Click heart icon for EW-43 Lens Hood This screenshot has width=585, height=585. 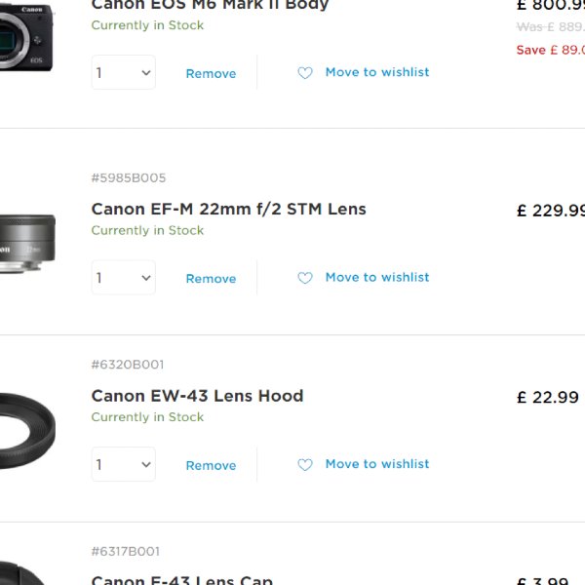coord(305,465)
